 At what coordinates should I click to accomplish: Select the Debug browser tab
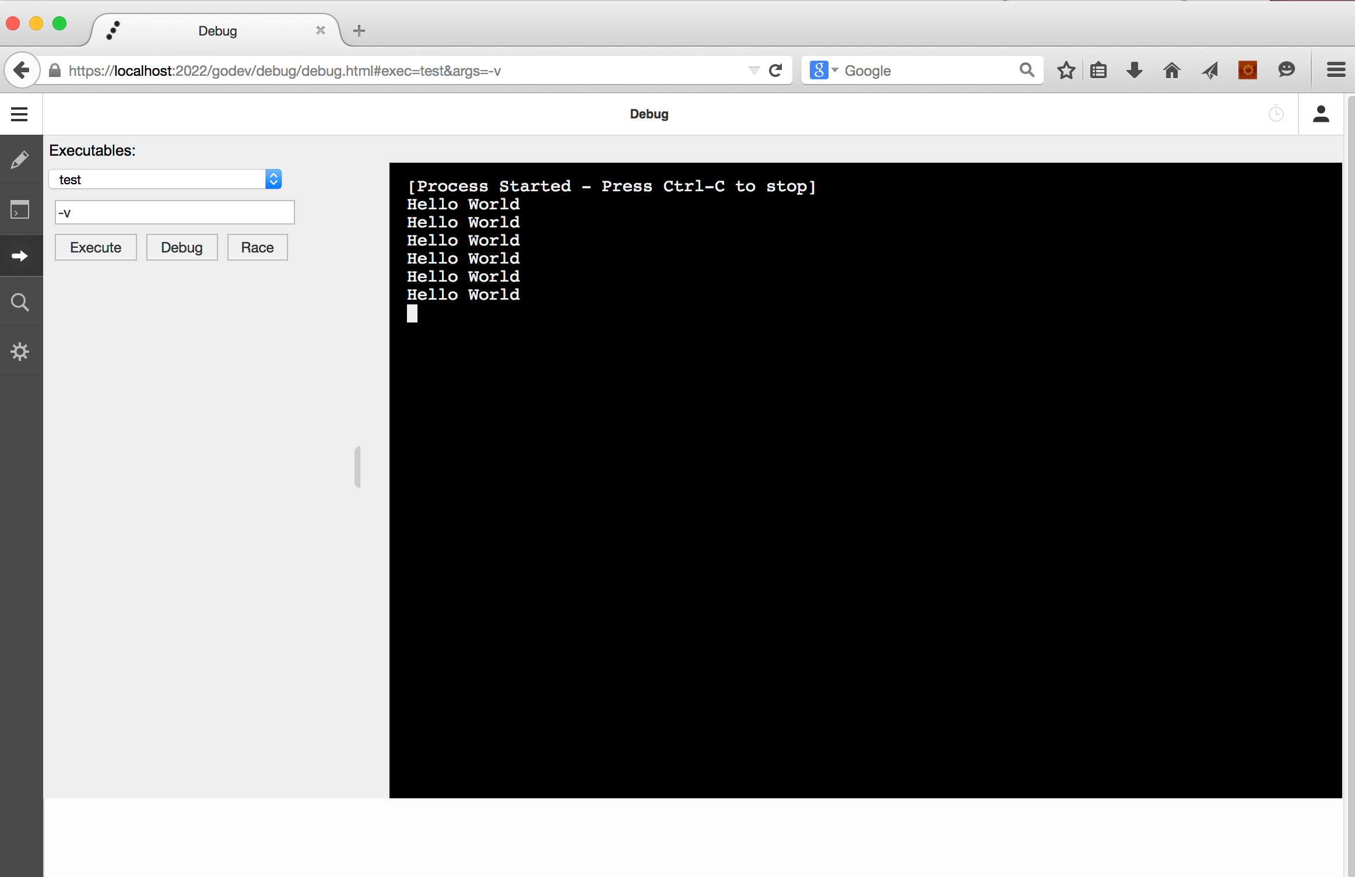pos(217,31)
